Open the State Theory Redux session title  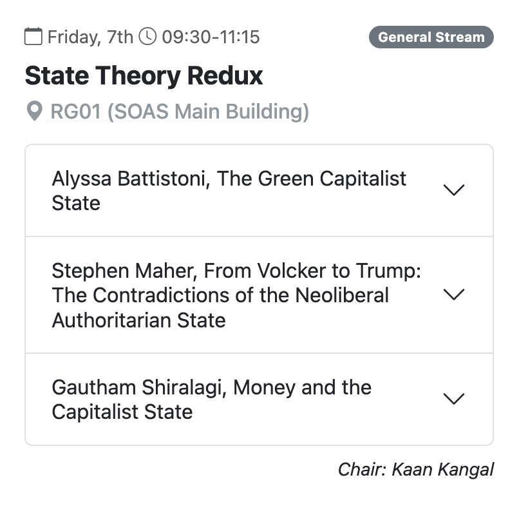click(x=144, y=76)
